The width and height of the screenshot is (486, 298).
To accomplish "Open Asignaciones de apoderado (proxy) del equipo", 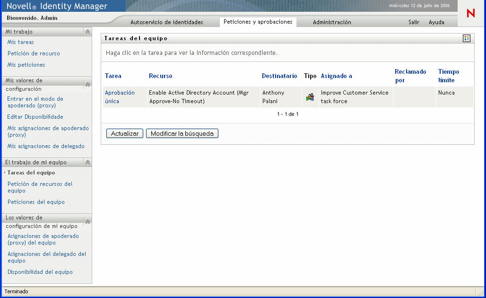I will [43, 239].
